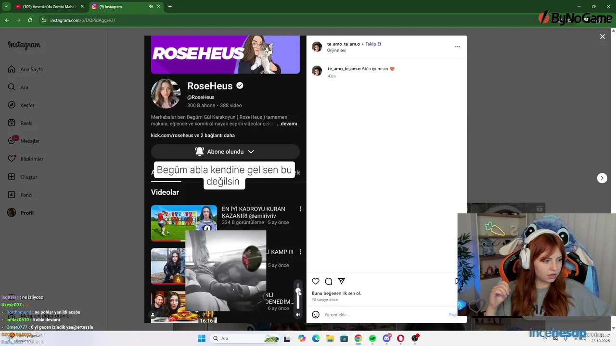Screen dimensions: 616x346
Task: Open site information icon in address bar
Action: click(x=44, y=20)
